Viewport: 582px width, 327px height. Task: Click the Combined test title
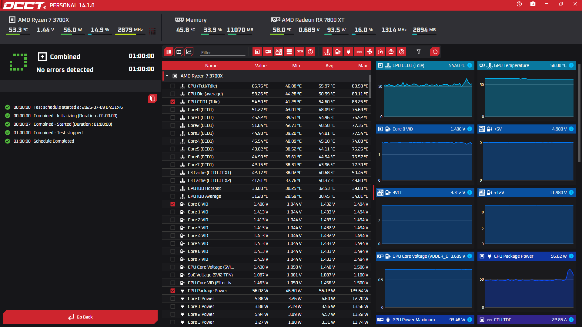pos(65,57)
